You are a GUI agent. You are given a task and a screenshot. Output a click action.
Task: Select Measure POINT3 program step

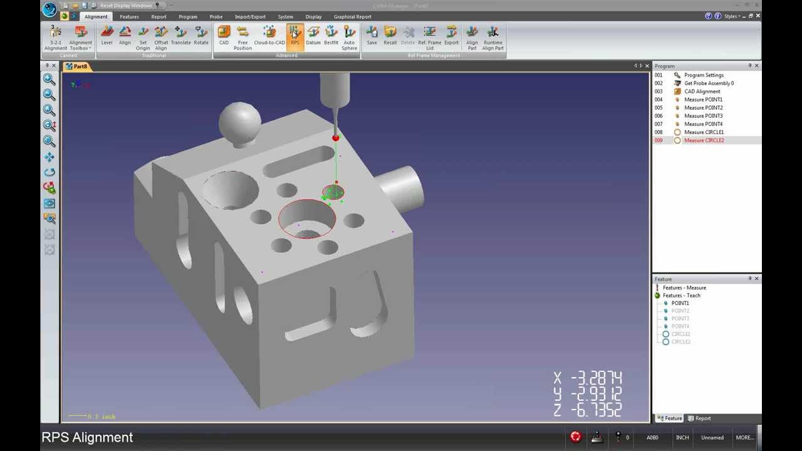[707, 116]
